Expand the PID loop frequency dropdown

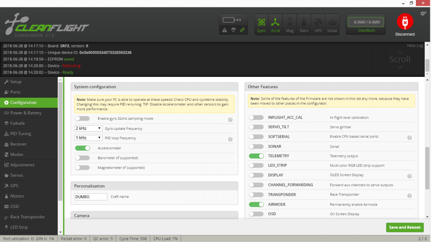(x=88, y=138)
